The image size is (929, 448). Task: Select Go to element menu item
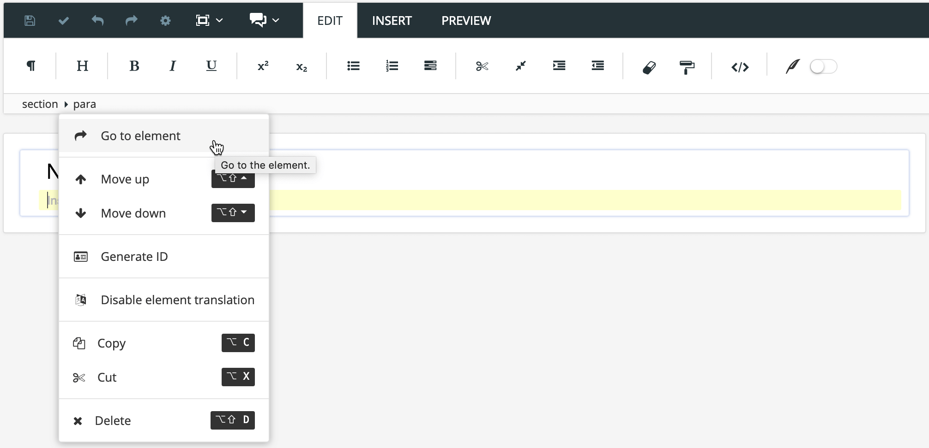coord(140,136)
